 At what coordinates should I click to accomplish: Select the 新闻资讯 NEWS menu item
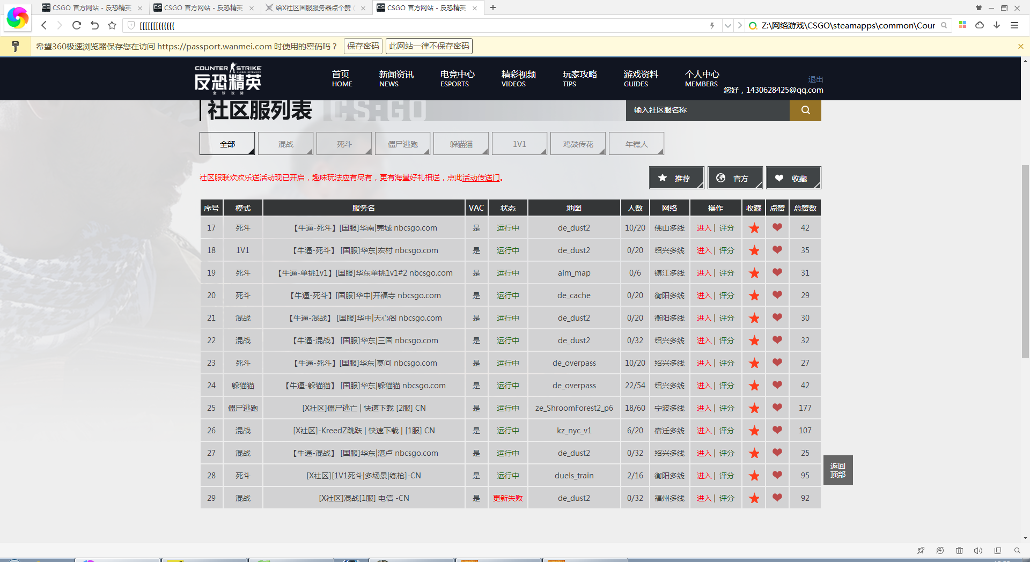pyautogui.click(x=396, y=78)
